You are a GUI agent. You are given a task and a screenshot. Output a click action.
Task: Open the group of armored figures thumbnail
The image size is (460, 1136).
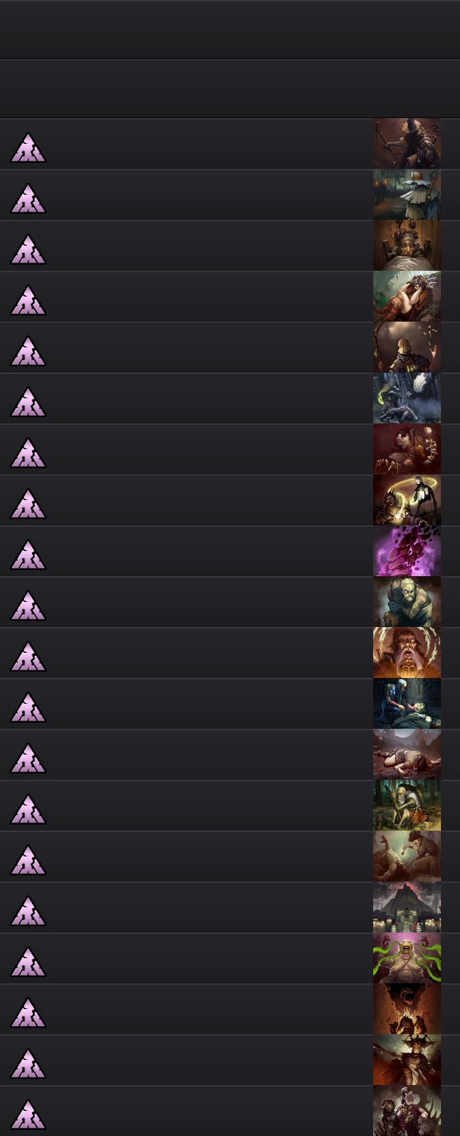pyautogui.click(x=407, y=1111)
